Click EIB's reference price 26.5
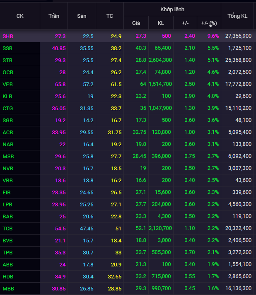The height and width of the screenshot is (295, 256). 116,192
